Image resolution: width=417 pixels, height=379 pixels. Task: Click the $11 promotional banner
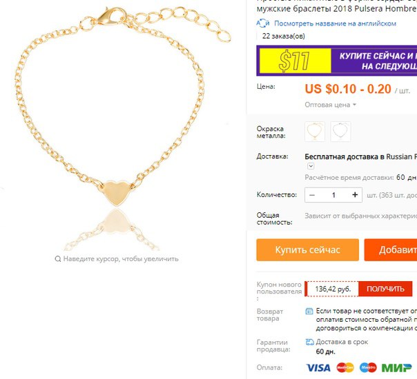click(x=337, y=61)
